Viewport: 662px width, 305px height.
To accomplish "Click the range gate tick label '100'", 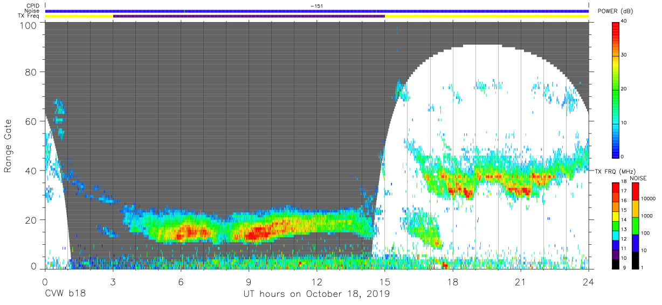I will (28, 25).
